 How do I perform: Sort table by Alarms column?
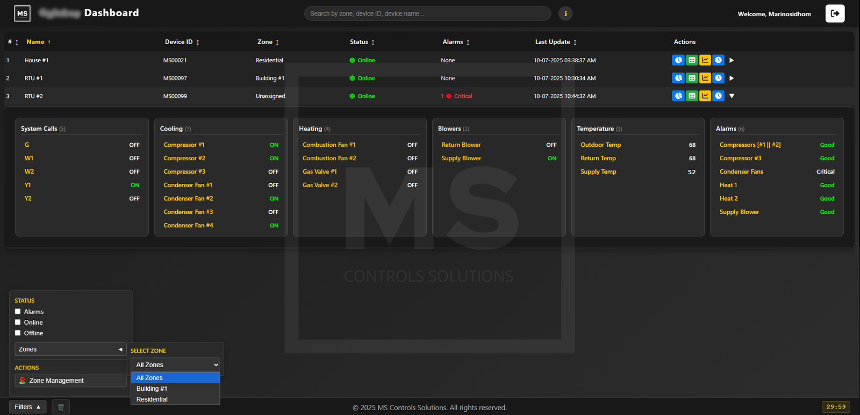(456, 42)
